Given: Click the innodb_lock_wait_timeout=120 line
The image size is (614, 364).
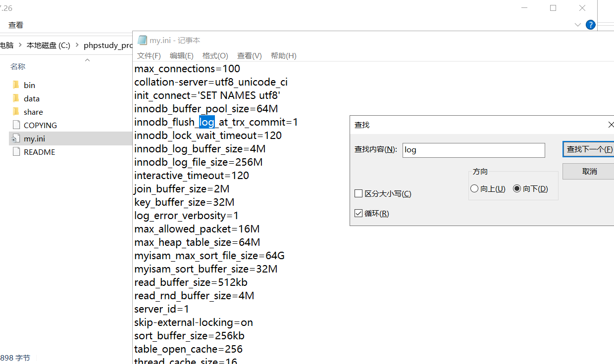Looking at the screenshot, I should [208, 136].
